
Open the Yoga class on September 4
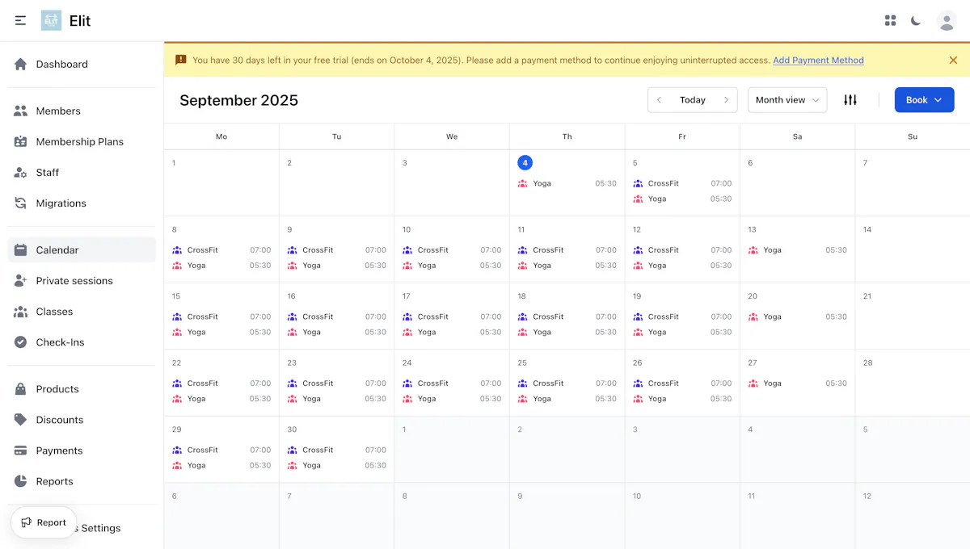pyautogui.click(x=567, y=183)
